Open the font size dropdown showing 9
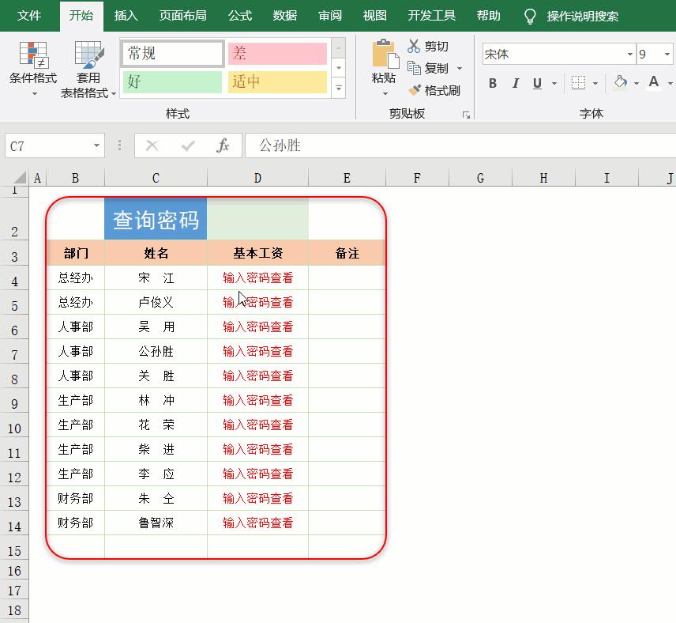 [x=667, y=53]
